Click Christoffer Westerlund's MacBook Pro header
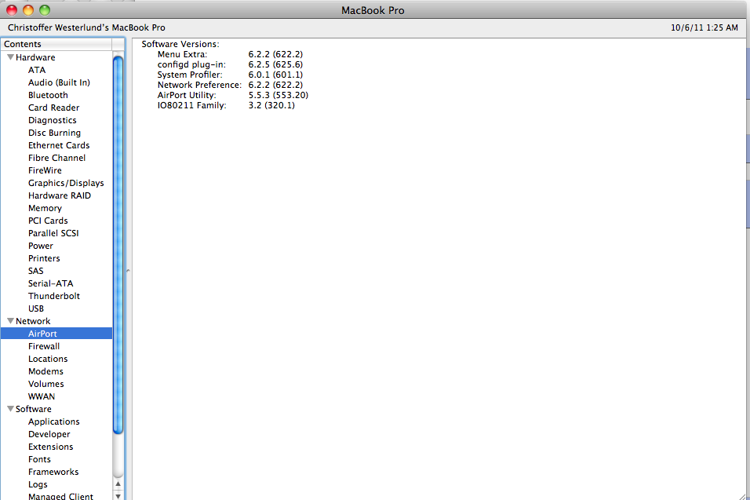Viewport: 750px width, 500px height. tap(86, 27)
